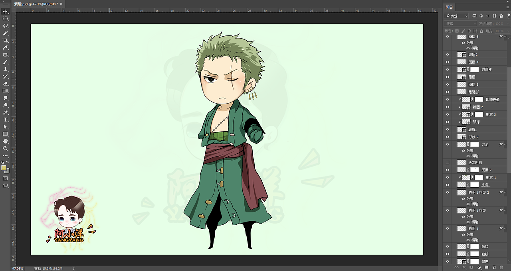The height and width of the screenshot is (271, 511).
Task: Hide the 嘴巴 layer
Action: click(448, 261)
